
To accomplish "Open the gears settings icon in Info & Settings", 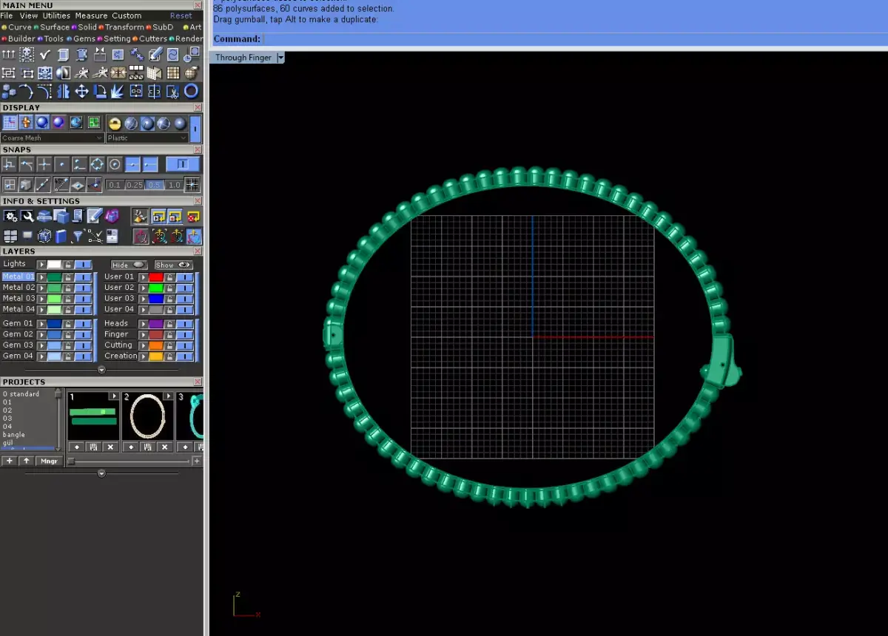I will [10, 216].
